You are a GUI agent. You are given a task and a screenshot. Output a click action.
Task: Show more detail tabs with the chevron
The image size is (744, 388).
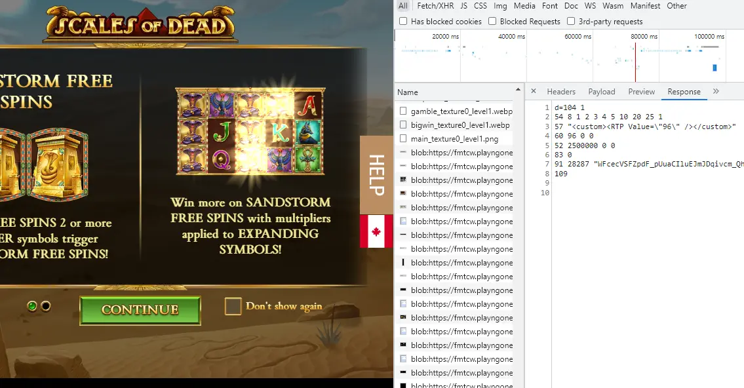point(716,91)
